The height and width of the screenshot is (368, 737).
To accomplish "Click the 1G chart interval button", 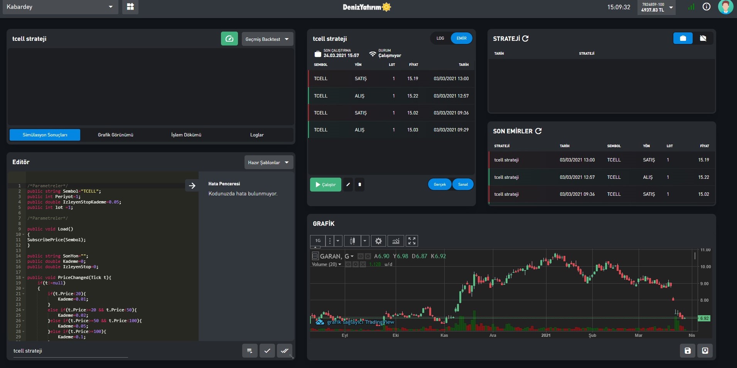I will coord(318,241).
